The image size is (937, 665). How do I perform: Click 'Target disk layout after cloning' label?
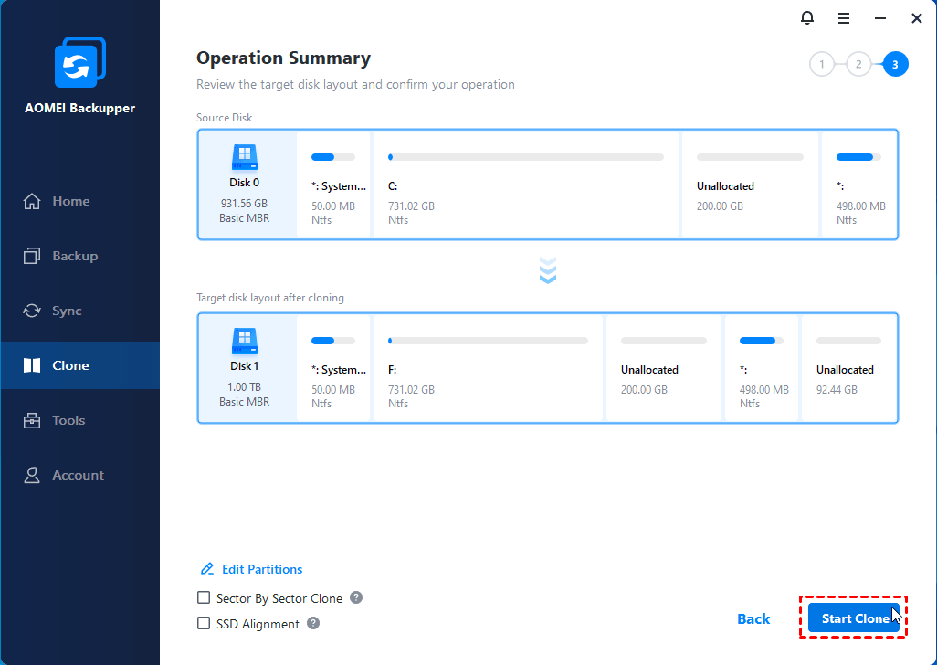click(x=270, y=298)
